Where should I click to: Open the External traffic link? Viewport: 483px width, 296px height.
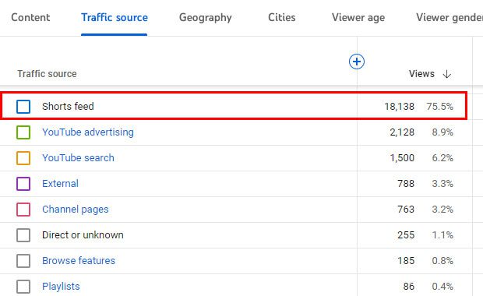(x=60, y=184)
